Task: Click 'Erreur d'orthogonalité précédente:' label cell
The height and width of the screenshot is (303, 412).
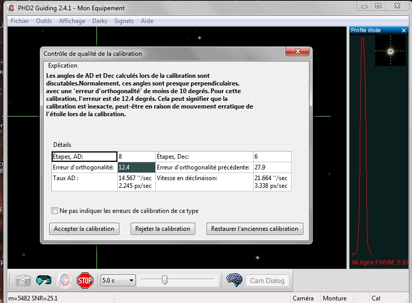Action: pos(204,167)
